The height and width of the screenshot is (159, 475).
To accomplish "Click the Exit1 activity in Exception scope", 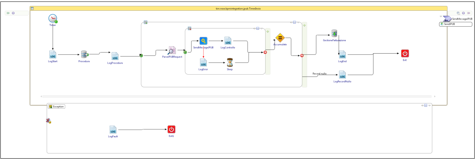I will click(171, 129).
